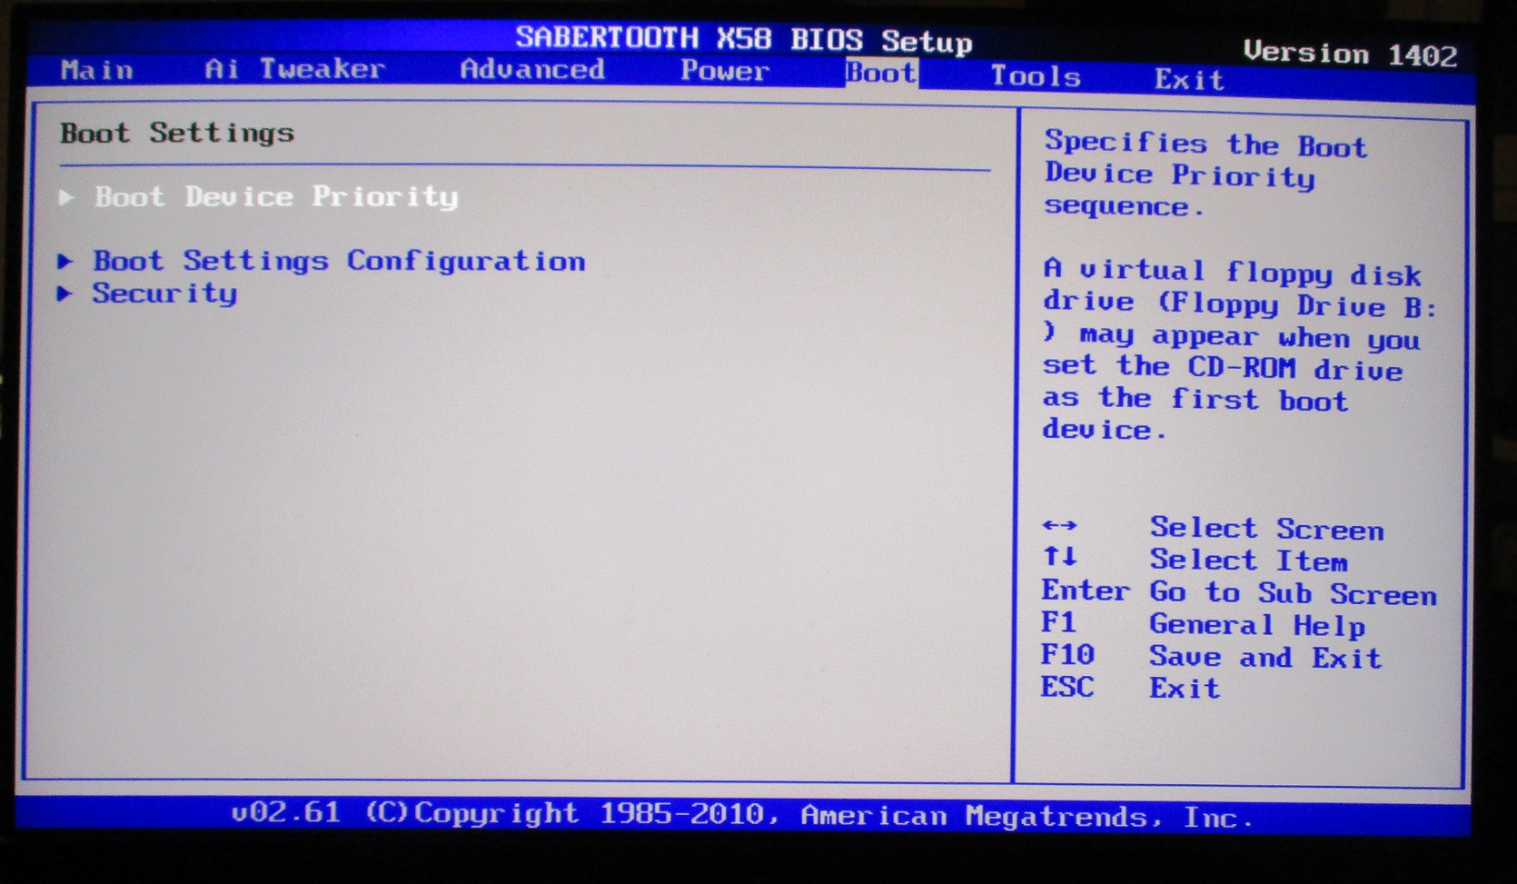Switch to the Main tab
Screen dimensions: 1517x884
point(97,70)
